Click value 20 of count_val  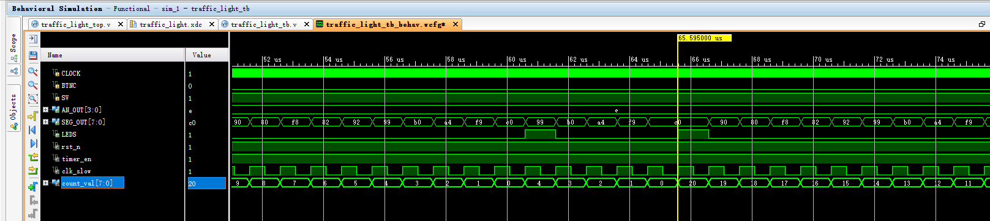pos(192,184)
